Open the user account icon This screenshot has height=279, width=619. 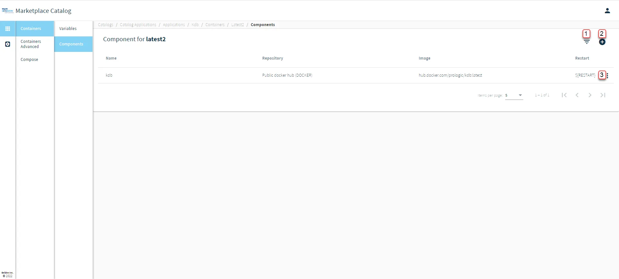pos(607,11)
